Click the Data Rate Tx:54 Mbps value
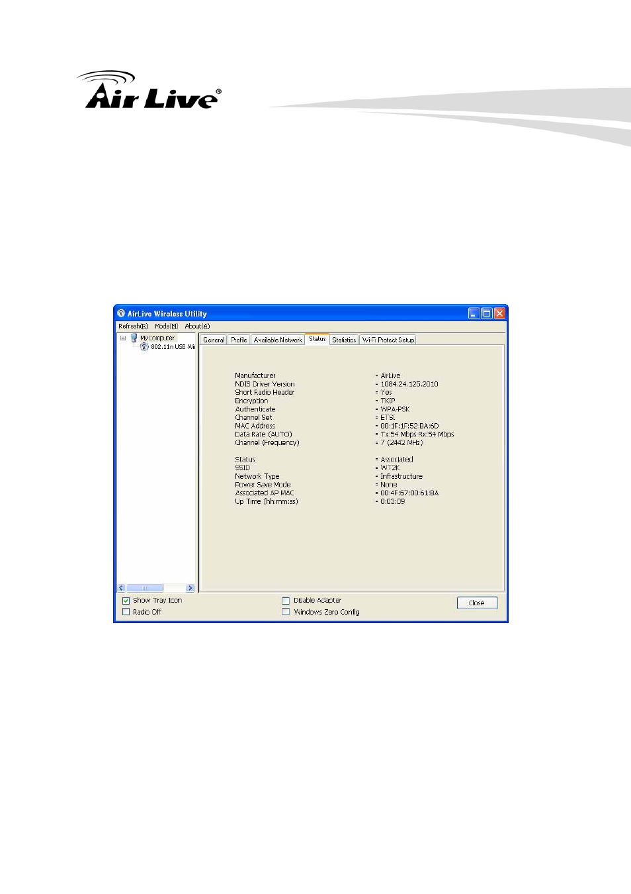631x894 pixels. (x=417, y=434)
